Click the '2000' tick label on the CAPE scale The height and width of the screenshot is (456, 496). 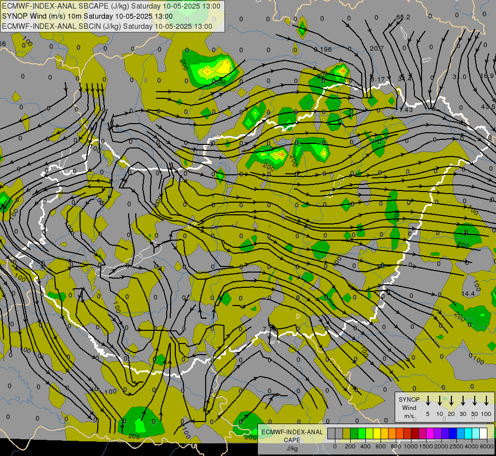click(x=441, y=446)
